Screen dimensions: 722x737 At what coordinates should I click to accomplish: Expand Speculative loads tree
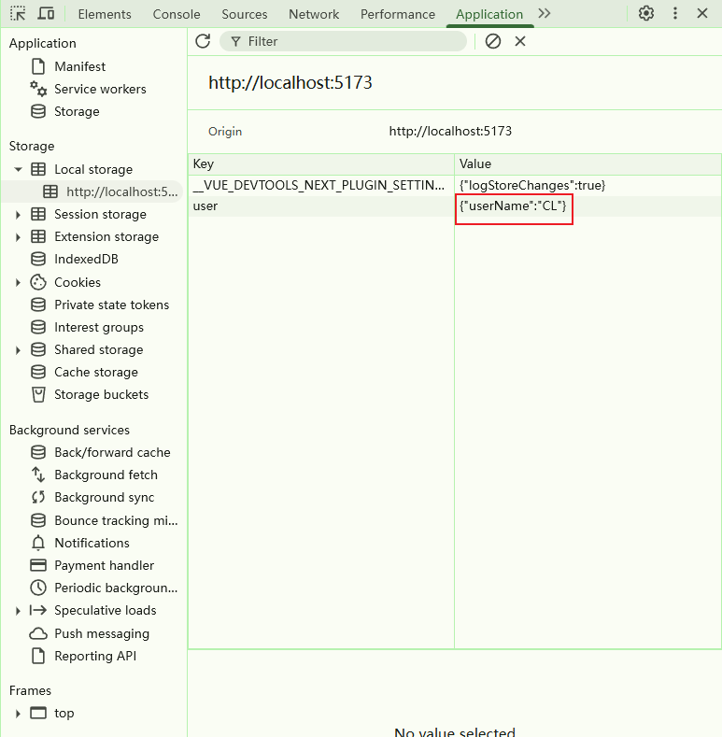(18, 611)
